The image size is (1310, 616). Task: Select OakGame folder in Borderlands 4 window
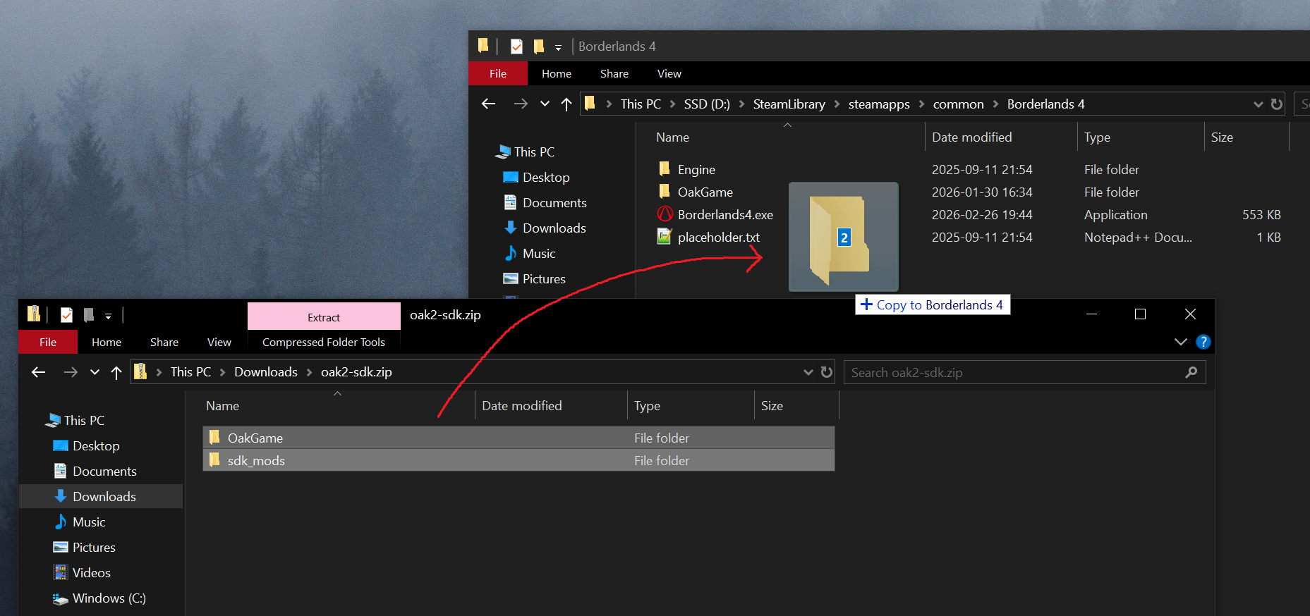click(x=705, y=192)
